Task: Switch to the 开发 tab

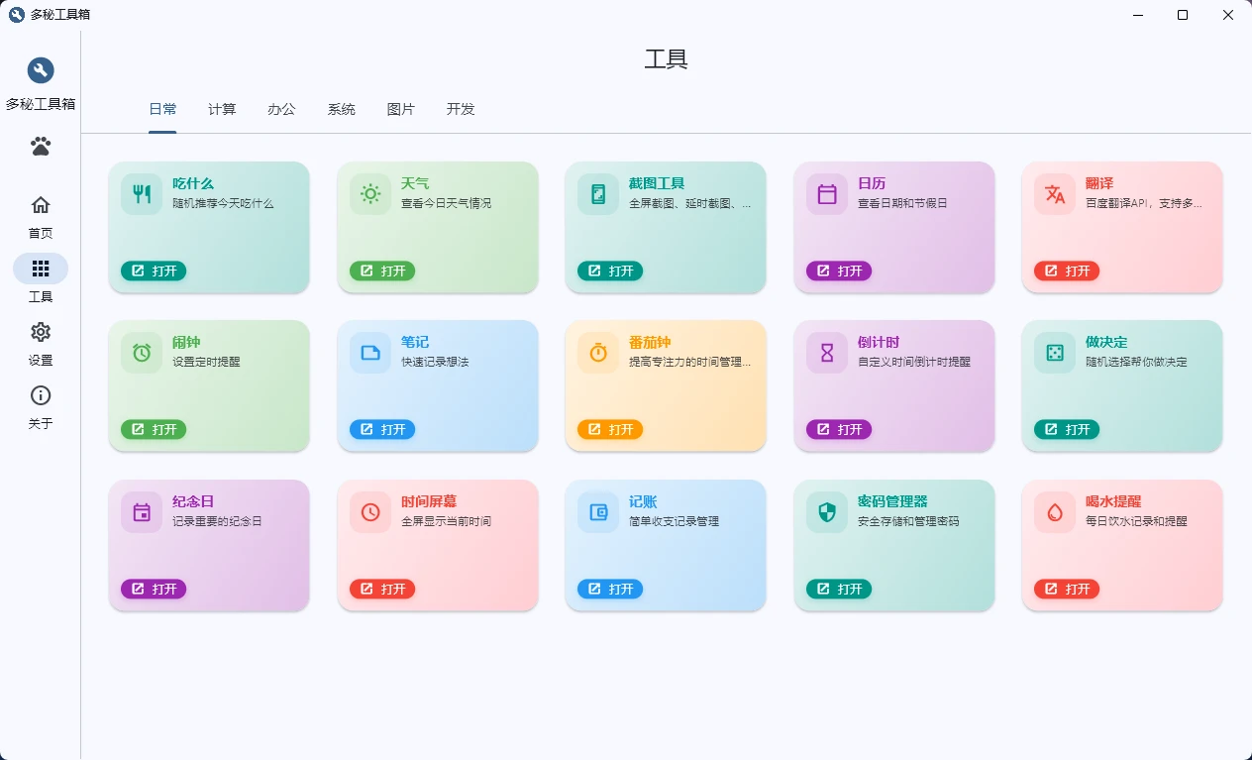Action: tap(459, 110)
